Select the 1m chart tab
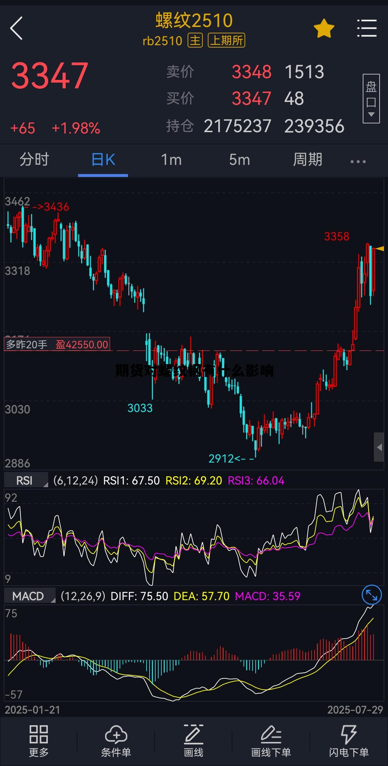 tap(171, 159)
